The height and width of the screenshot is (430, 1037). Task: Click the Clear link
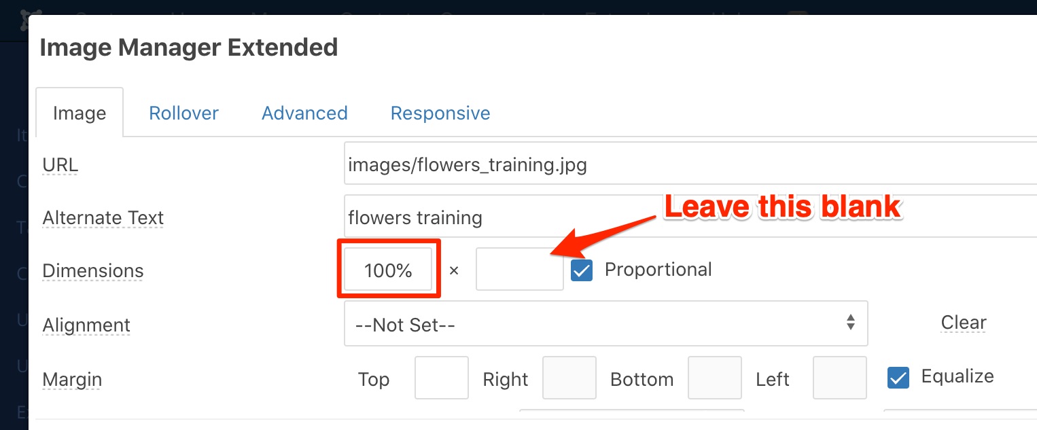tap(964, 323)
